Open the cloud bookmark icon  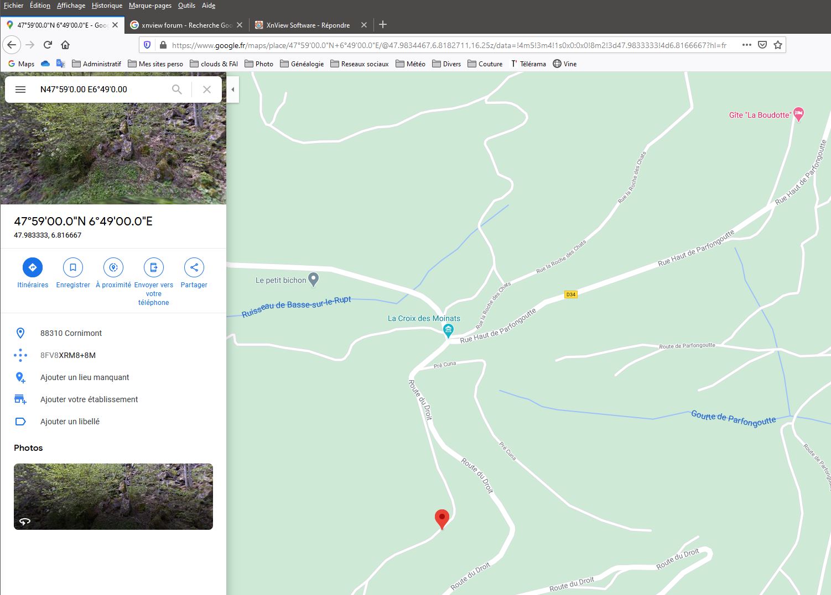(x=45, y=64)
